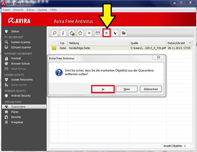This screenshot has height=152, width=197.
Task: Delete the object with the X toolbar icon
Action: [x=106, y=33]
